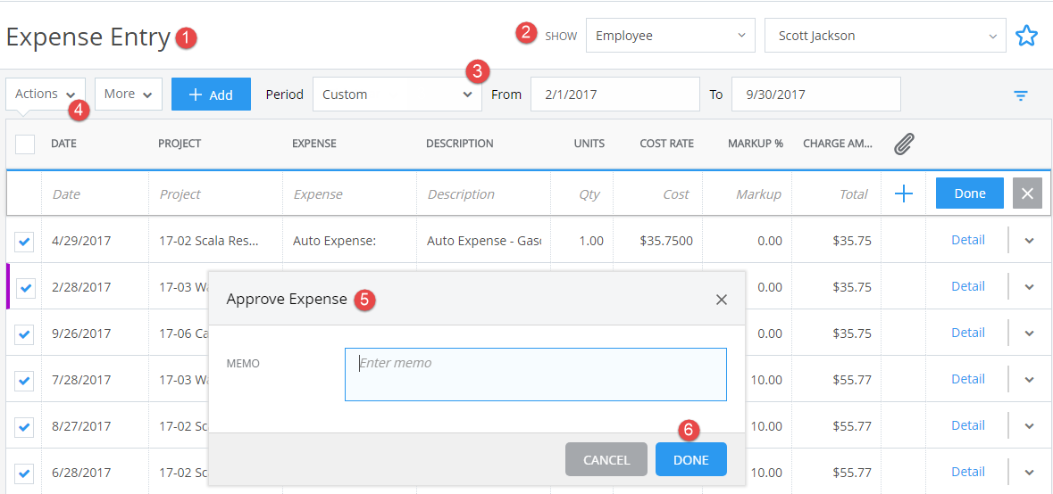Uncheck the 9/26/2017 row checkbox

[24, 333]
